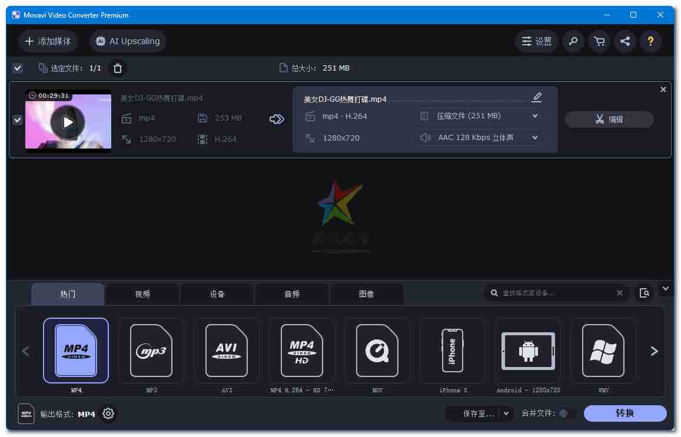Click the search magnifier icon in top toolbar
This screenshot has width=681, height=437.
[573, 41]
